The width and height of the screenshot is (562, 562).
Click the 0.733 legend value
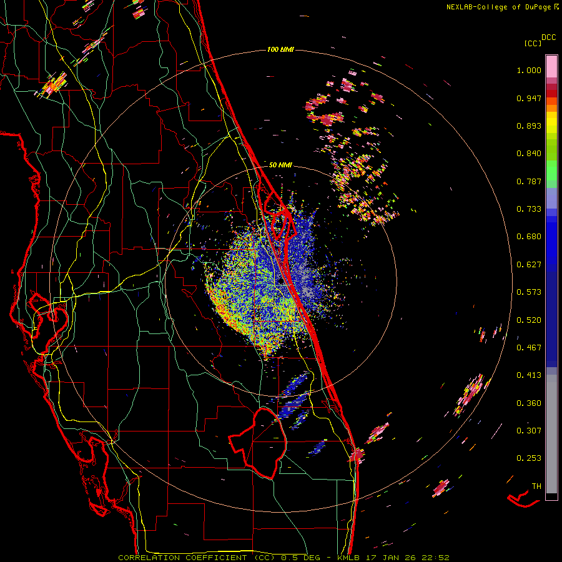(x=529, y=209)
